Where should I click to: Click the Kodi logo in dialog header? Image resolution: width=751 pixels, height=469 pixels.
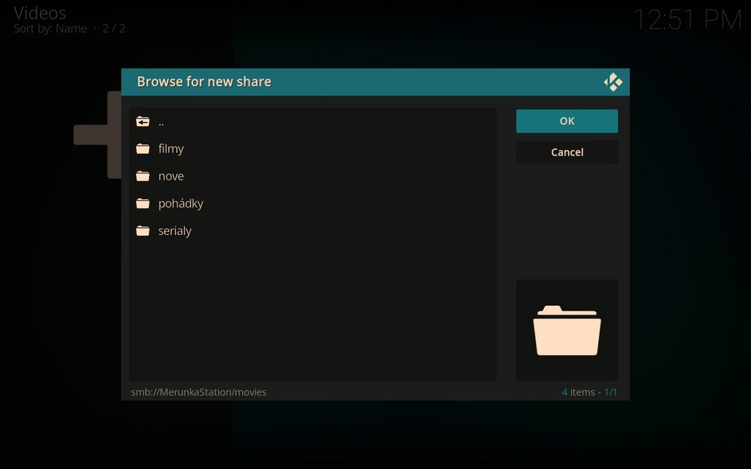pos(613,82)
